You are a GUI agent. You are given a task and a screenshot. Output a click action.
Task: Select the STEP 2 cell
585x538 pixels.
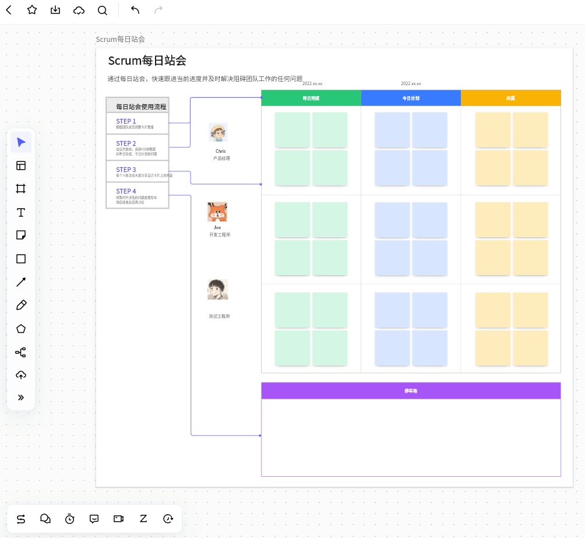click(x=138, y=148)
